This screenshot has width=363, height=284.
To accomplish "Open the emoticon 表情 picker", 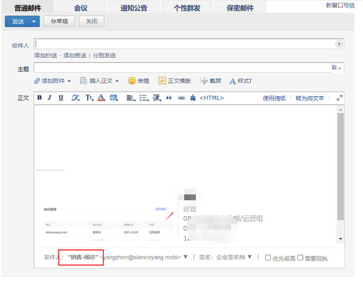I will 139,81.
